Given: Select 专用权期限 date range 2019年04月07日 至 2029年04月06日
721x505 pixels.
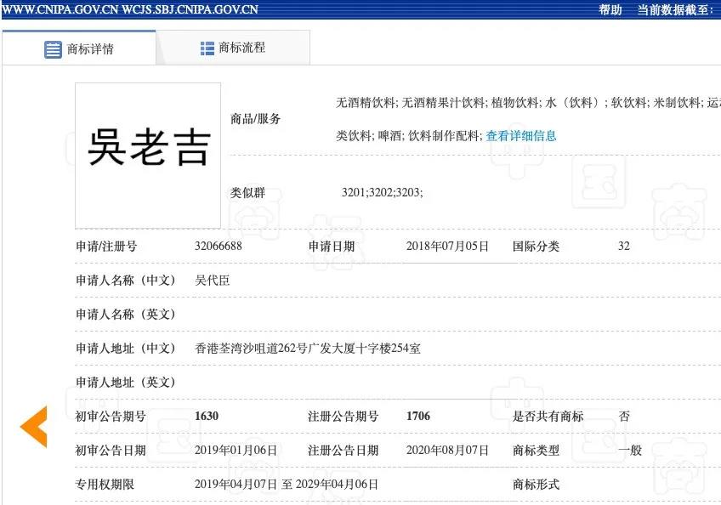Looking at the screenshot, I should (x=287, y=484).
